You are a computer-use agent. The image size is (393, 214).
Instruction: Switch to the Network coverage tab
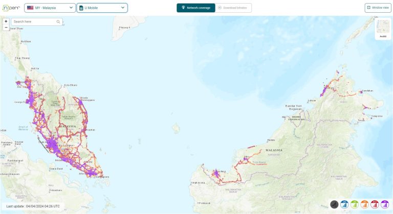pos(196,8)
